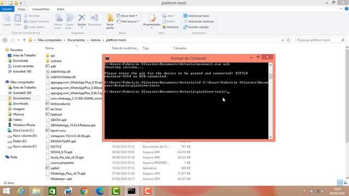
Task: Switch to details view icon
Action: 340,183
